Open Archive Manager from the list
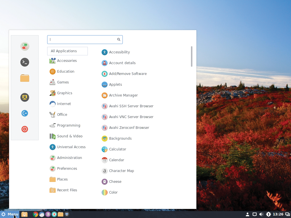 [x=123, y=95]
